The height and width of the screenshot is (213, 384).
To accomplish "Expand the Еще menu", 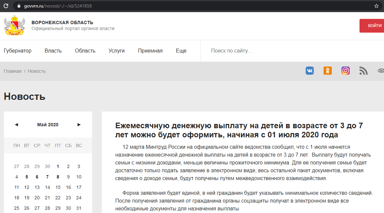I will coord(181,51).
